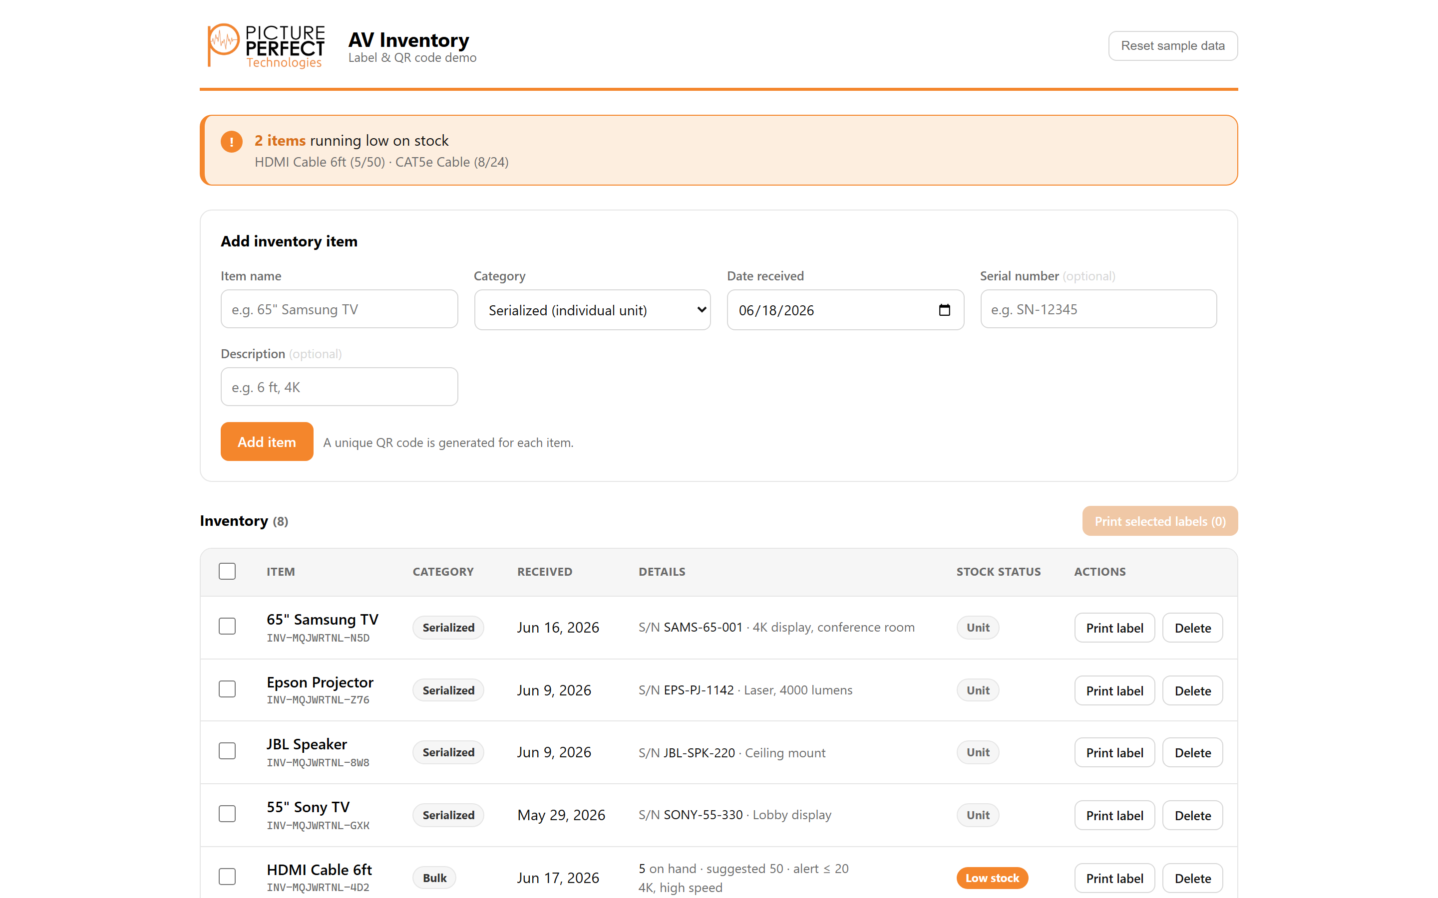Click the orange low stock warning icon
1438x898 pixels.
(231, 141)
